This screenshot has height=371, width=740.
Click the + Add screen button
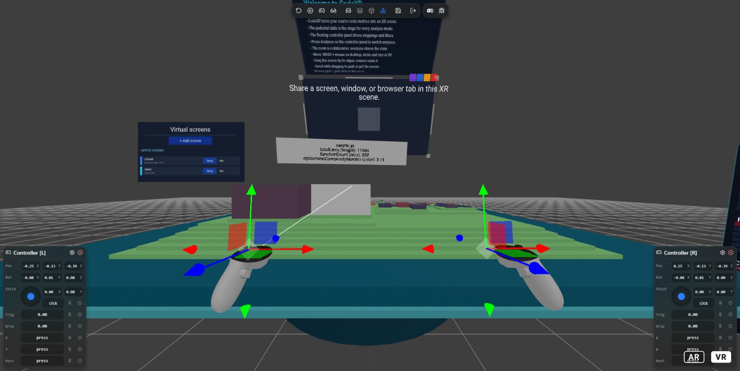pyautogui.click(x=190, y=140)
